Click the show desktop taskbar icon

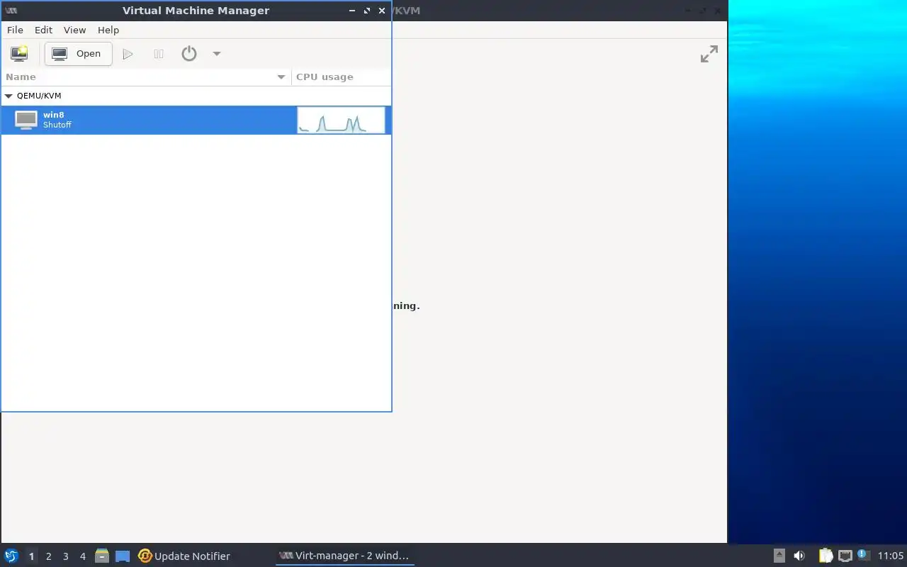[123, 556]
